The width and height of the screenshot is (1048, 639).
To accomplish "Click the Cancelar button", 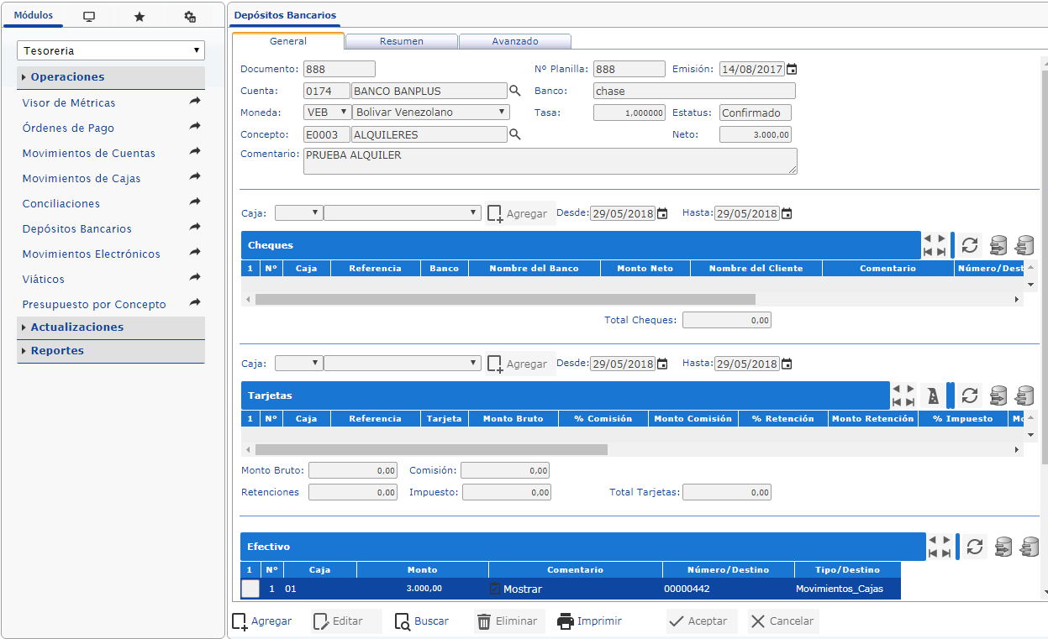I will point(783,621).
